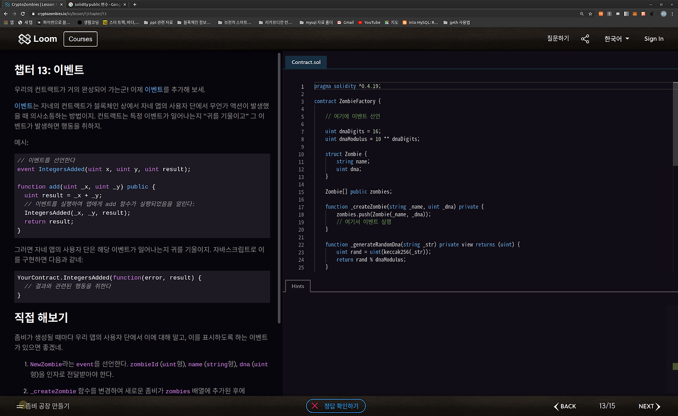
Task: Click the browser back arrow
Action: coord(6,13)
